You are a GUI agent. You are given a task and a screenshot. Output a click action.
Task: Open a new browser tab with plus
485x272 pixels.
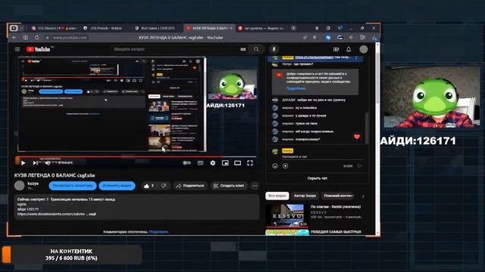click(293, 28)
